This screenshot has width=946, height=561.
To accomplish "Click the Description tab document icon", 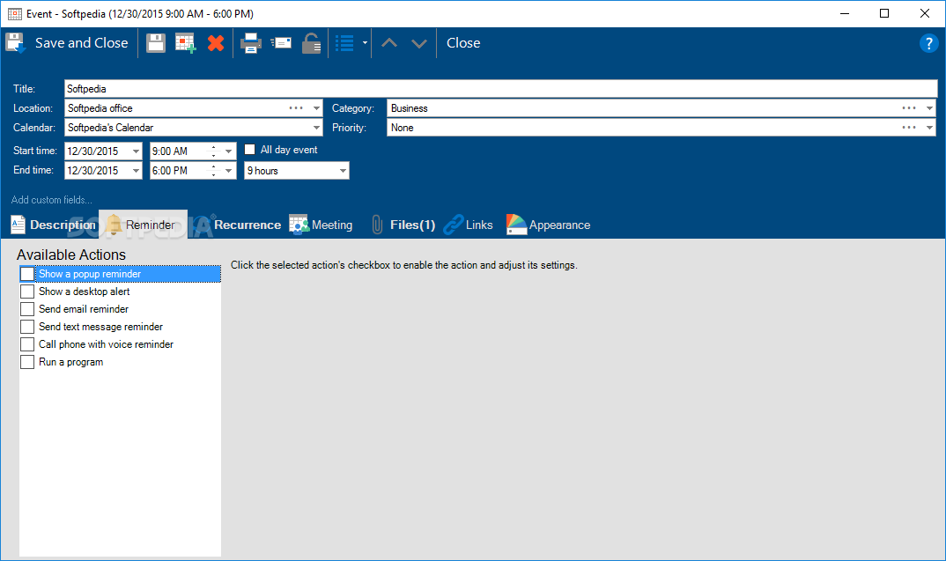I will [x=18, y=225].
